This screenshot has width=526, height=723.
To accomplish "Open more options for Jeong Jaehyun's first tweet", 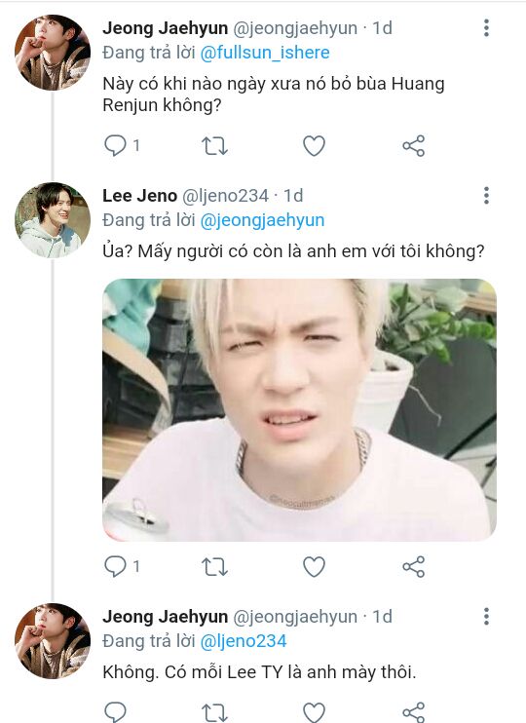I will pos(486,28).
